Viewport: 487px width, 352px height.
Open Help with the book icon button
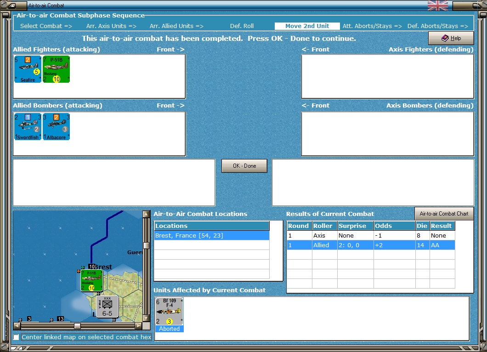click(451, 38)
